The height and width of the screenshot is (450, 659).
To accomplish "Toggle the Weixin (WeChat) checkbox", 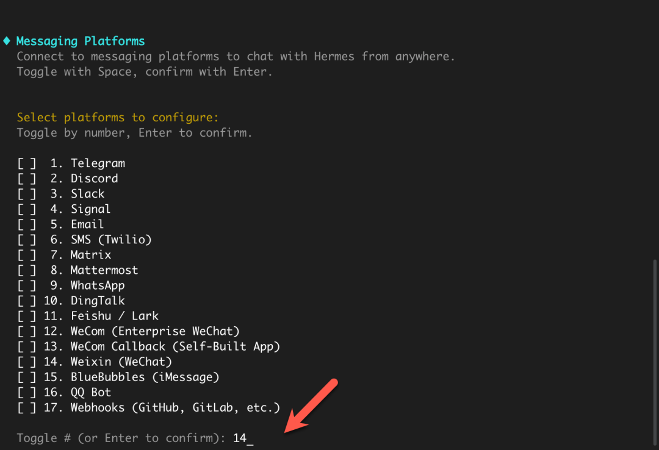I will (x=26, y=362).
